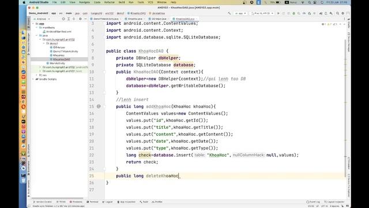369x208 pixels.
Task: Select KhoaHocDAO in the project tree
Action: [x=60, y=59]
